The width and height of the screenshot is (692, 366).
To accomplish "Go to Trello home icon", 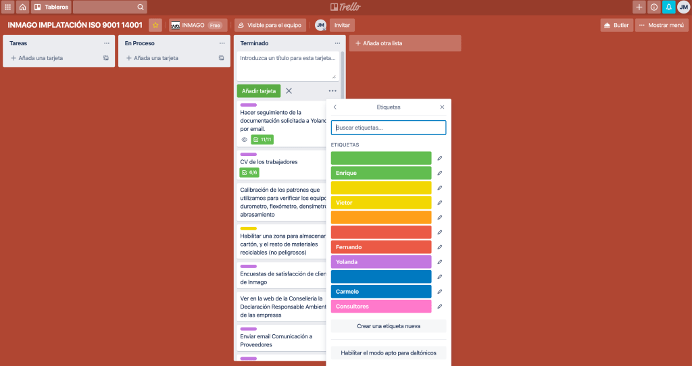I will [22, 7].
